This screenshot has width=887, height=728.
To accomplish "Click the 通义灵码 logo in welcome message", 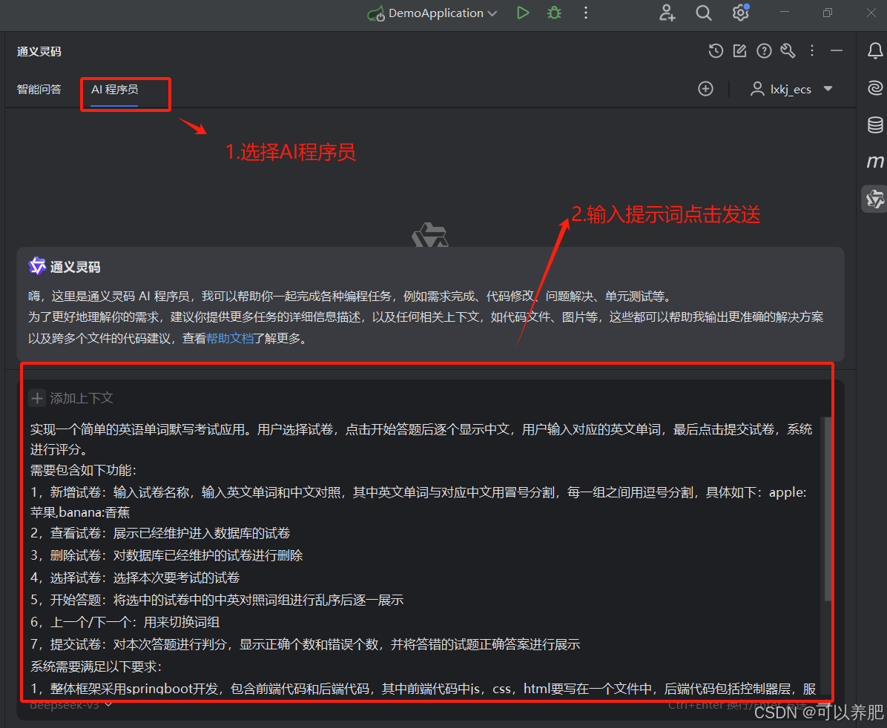I will click(x=37, y=266).
